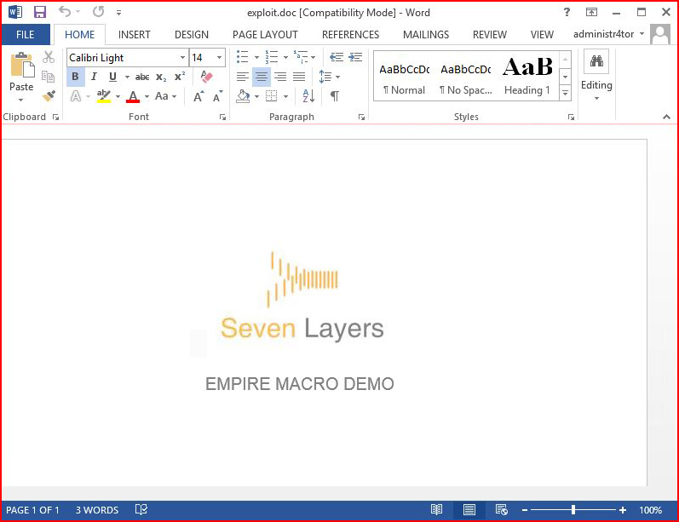Screen dimensions: 679x522
Task: Sort text with A-Z icon
Action: tap(308, 96)
